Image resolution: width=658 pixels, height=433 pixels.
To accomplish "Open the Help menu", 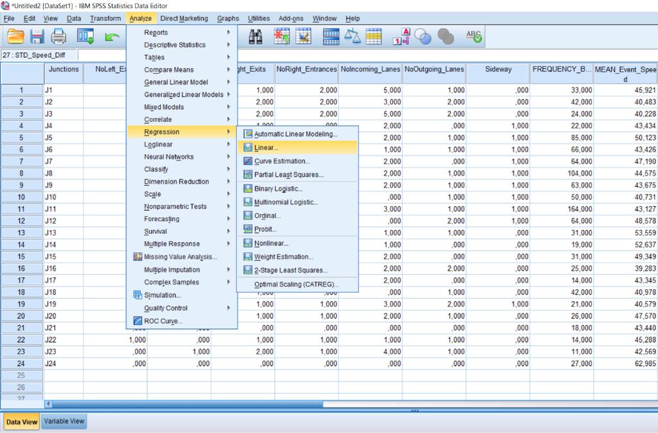I will pyautogui.click(x=353, y=19).
